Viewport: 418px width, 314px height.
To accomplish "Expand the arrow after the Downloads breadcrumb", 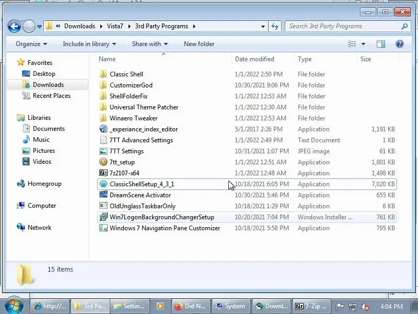I will coord(101,27).
